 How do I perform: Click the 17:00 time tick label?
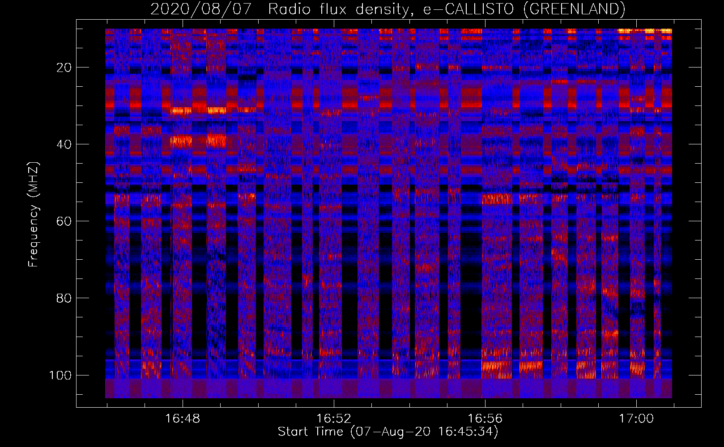click(x=636, y=419)
